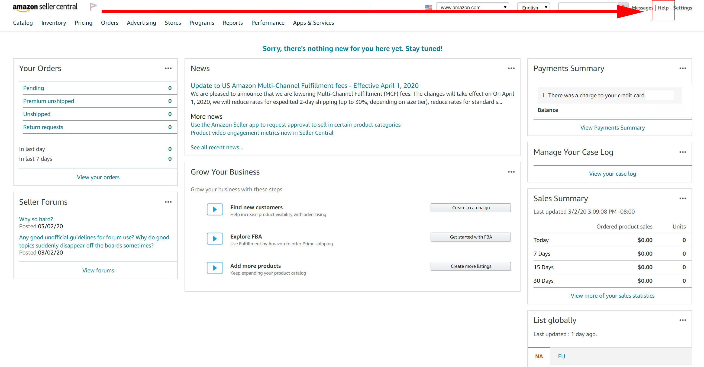Viewport: 704px width, 367px height.
Task: Click Create a campaign button
Action: [x=471, y=208]
